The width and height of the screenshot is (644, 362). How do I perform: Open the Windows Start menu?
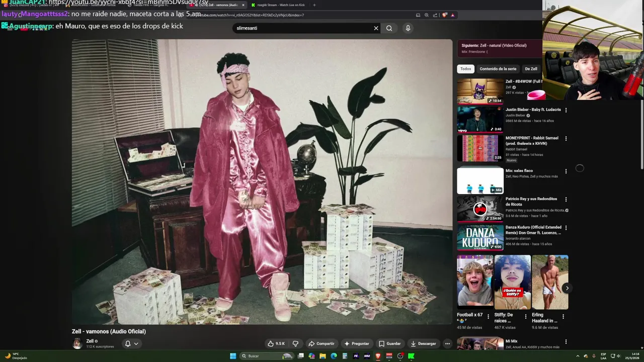point(233,356)
